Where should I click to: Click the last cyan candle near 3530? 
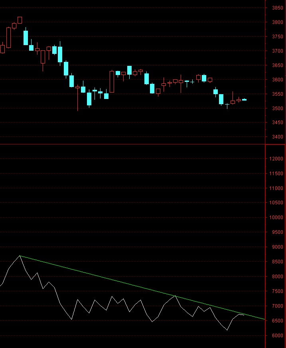[x=244, y=100]
